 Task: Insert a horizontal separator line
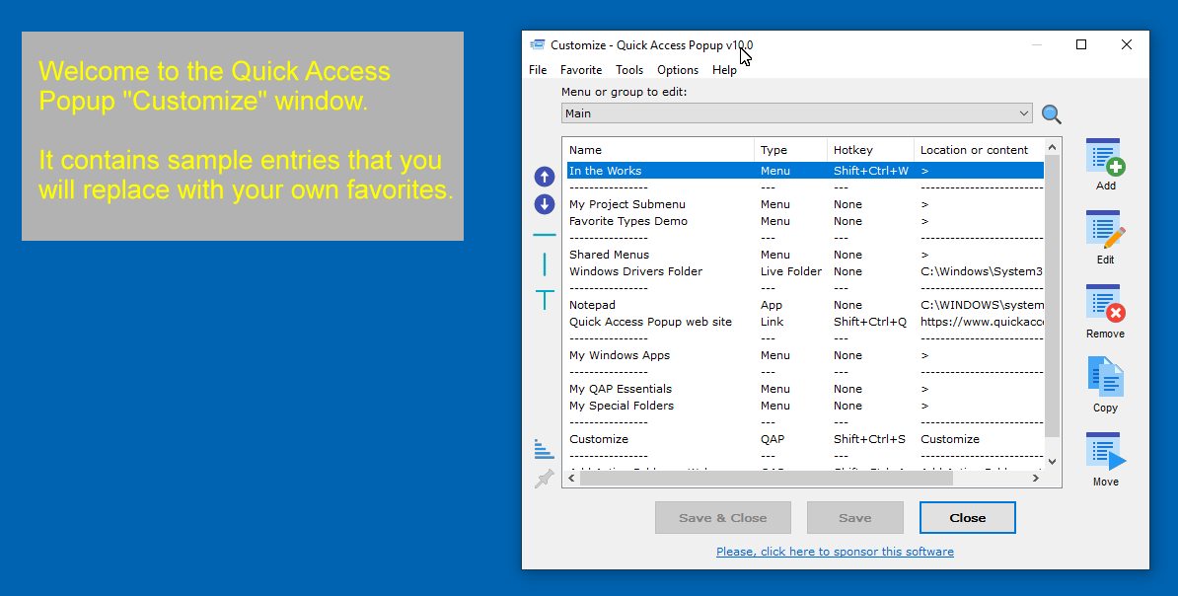pos(545,235)
